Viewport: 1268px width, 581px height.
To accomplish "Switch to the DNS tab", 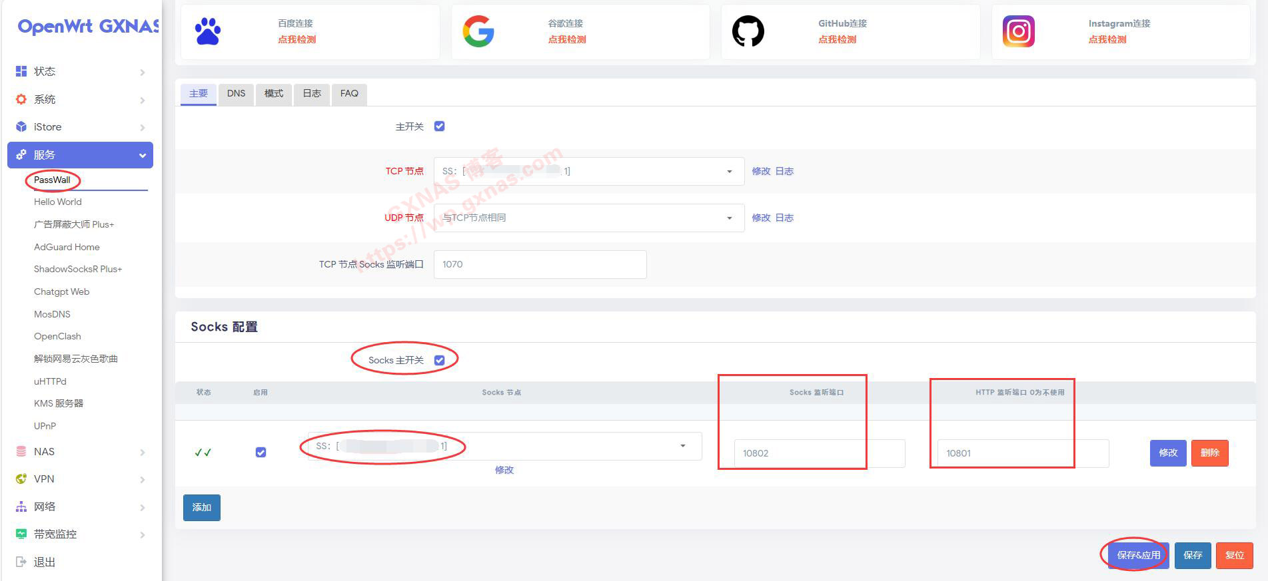I will (236, 94).
